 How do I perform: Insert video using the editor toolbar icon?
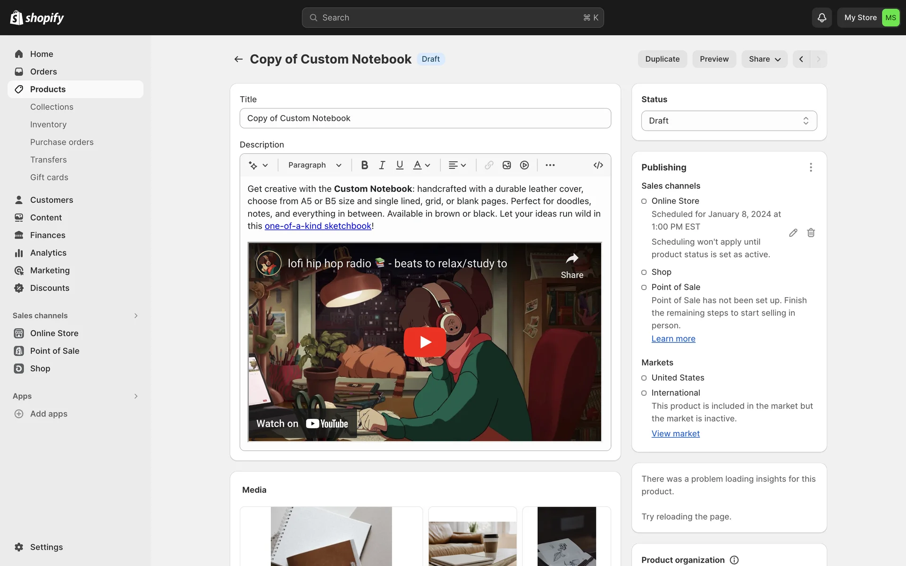click(524, 165)
